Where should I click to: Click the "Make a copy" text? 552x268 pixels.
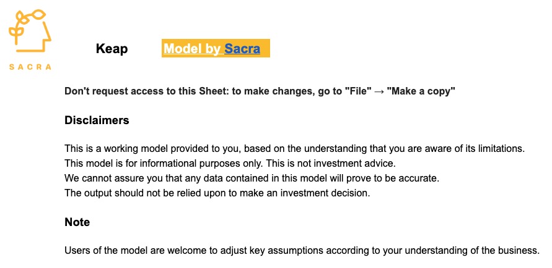(421, 91)
